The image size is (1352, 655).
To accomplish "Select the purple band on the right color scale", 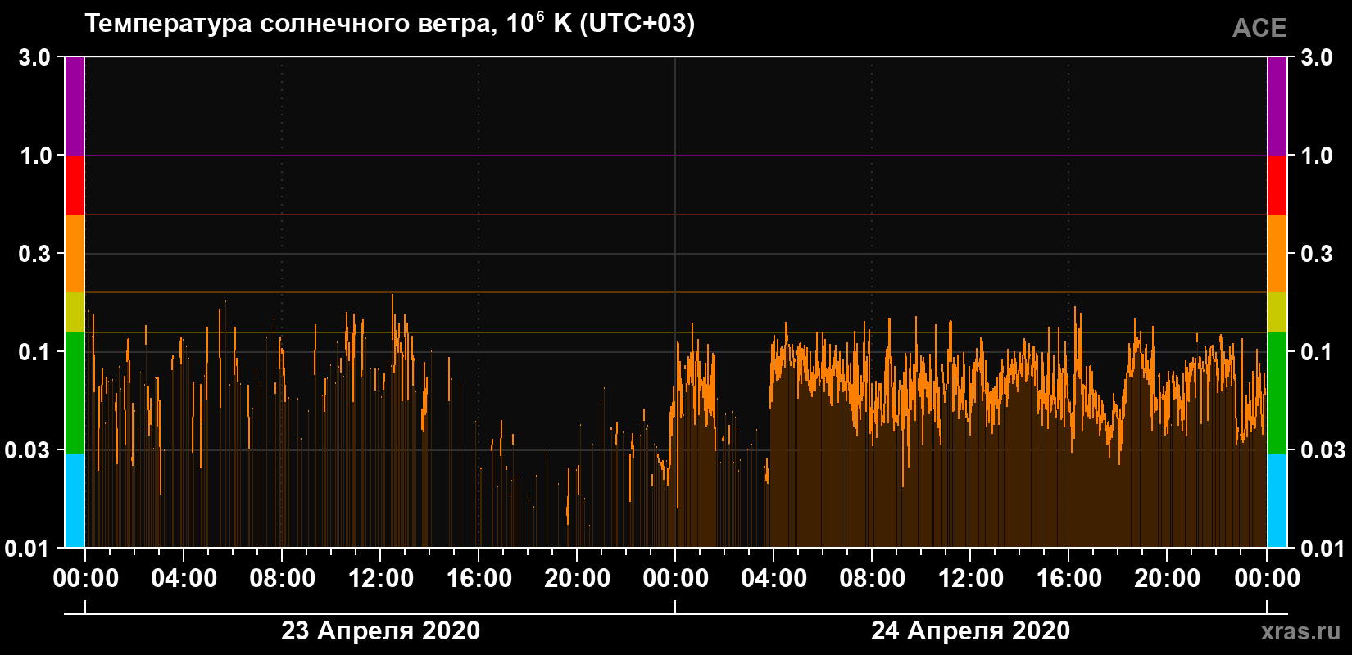I will coord(1277,106).
